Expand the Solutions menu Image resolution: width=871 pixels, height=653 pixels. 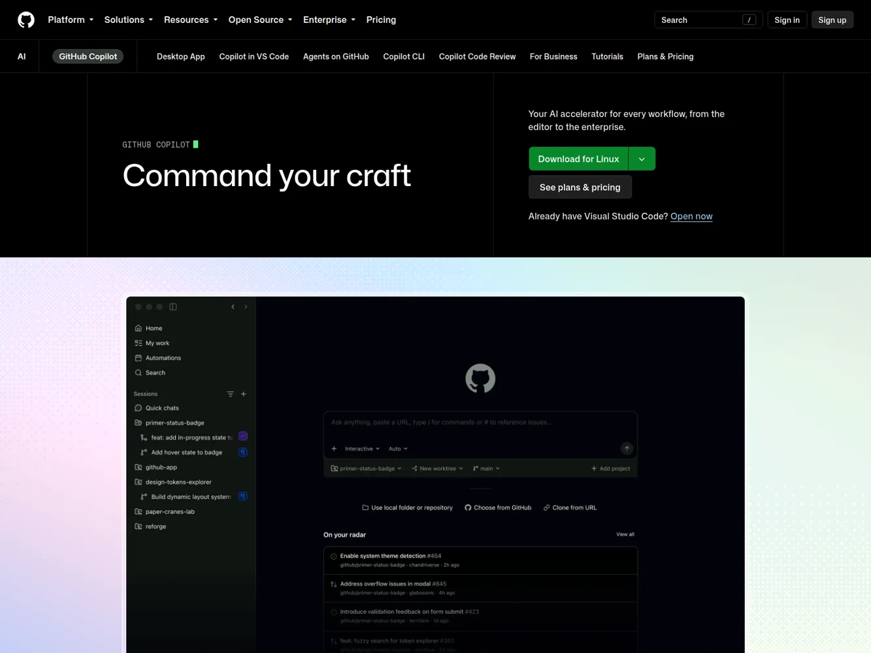pyautogui.click(x=129, y=20)
